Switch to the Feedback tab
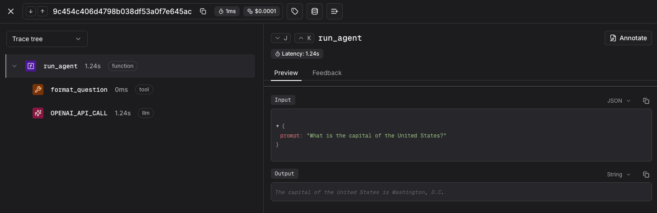Image resolution: width=657 pixels, height=213 pixels. point(327,73)
